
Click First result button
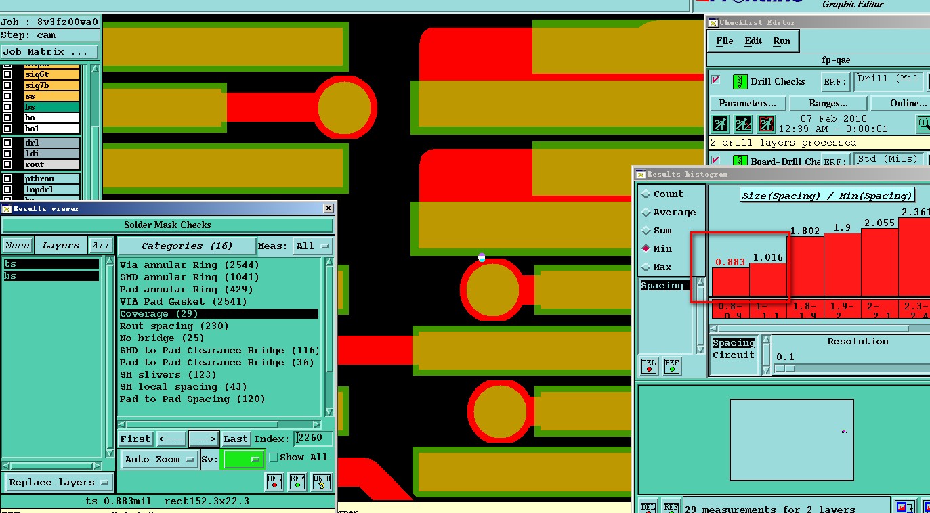click(135, 439)
